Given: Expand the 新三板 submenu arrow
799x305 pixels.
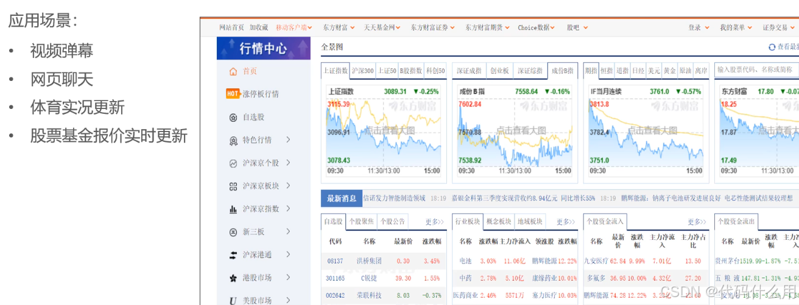Looking at the screenshot, I should point(288,231).
